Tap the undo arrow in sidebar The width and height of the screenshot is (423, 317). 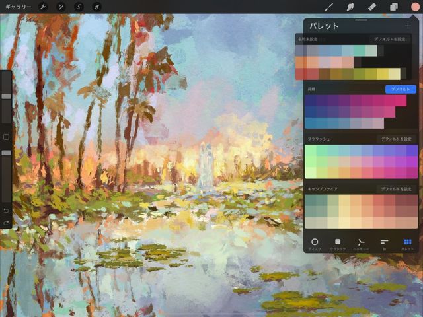(6, 210)
